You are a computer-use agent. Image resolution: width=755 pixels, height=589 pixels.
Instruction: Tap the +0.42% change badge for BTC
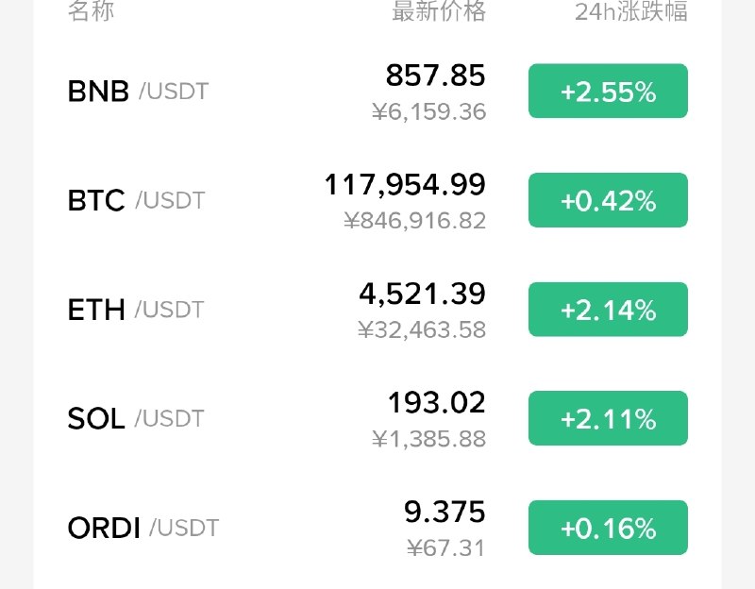[x=608, y=200]
